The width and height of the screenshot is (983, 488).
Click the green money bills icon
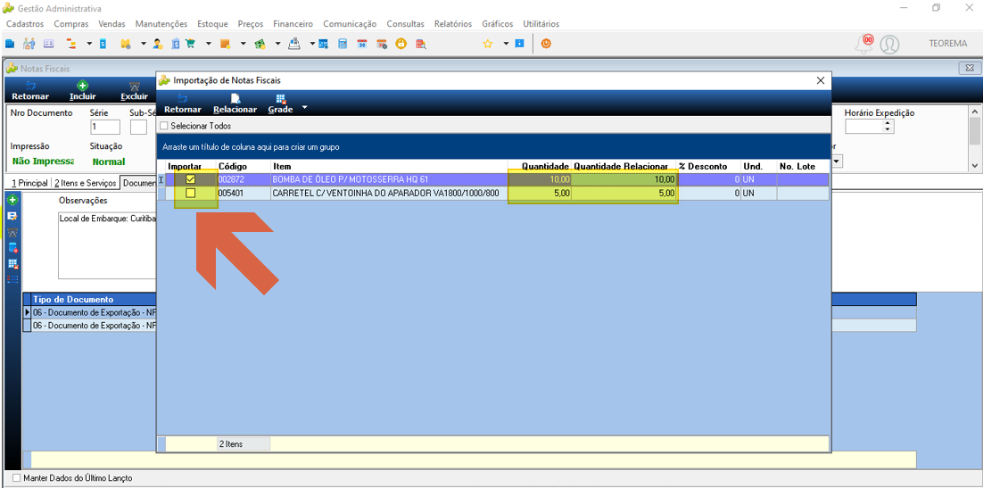click(260, 44)
